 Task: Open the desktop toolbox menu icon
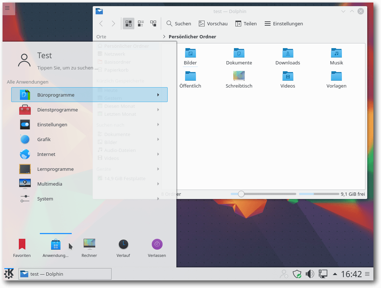[x=7, y=8]
